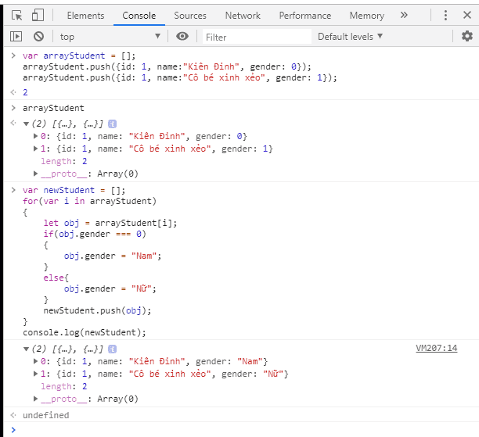Viewport: 479px width, 437px height.
Task: Collapse the first (2) [{…}, {…}] array output
Action: point(26,124)
